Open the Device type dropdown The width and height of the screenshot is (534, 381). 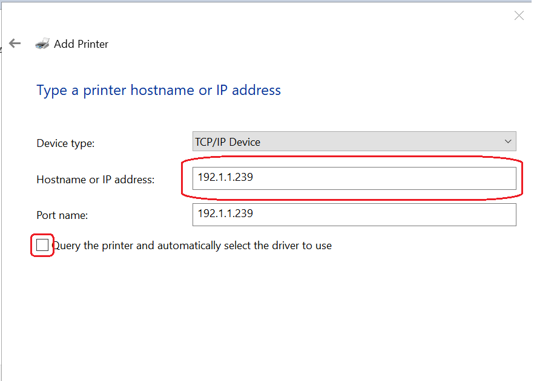click(354, 141)
